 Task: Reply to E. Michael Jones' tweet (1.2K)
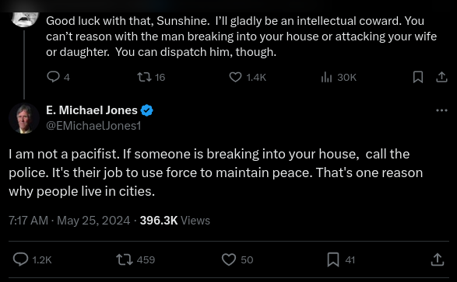tap(33, 259)
